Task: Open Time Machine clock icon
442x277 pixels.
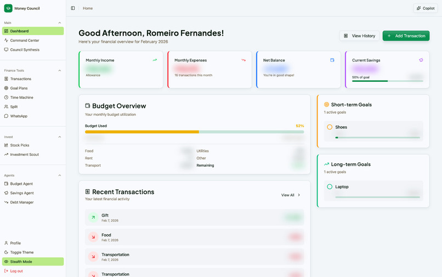Action: pos(6,97)
